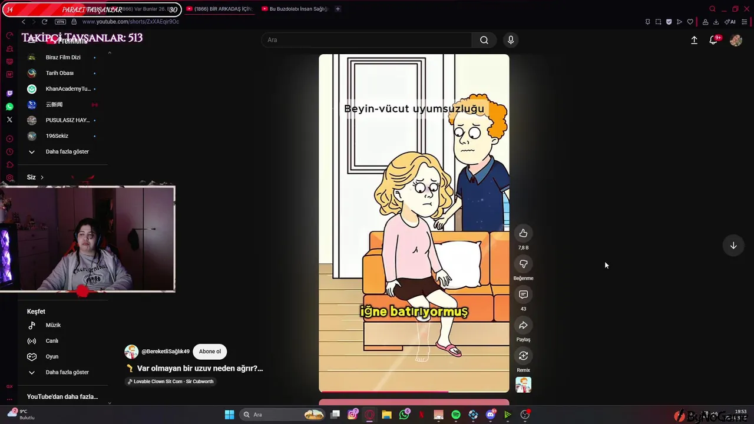Open the 云新闻 live subscription channel
Viewport: 754px width, 424px height.
(62, 104)
